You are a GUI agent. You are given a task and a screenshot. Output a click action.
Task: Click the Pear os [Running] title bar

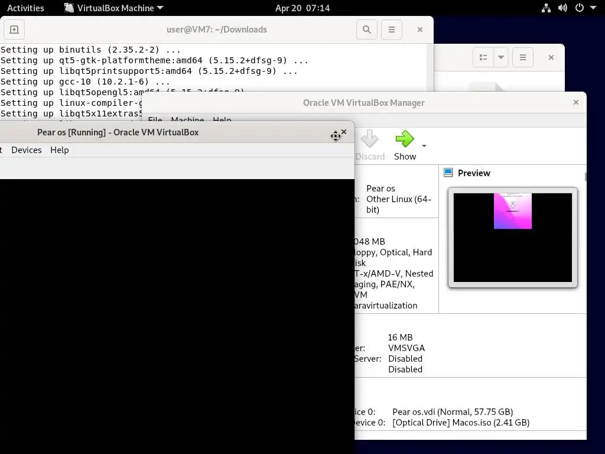coord(118,132)
